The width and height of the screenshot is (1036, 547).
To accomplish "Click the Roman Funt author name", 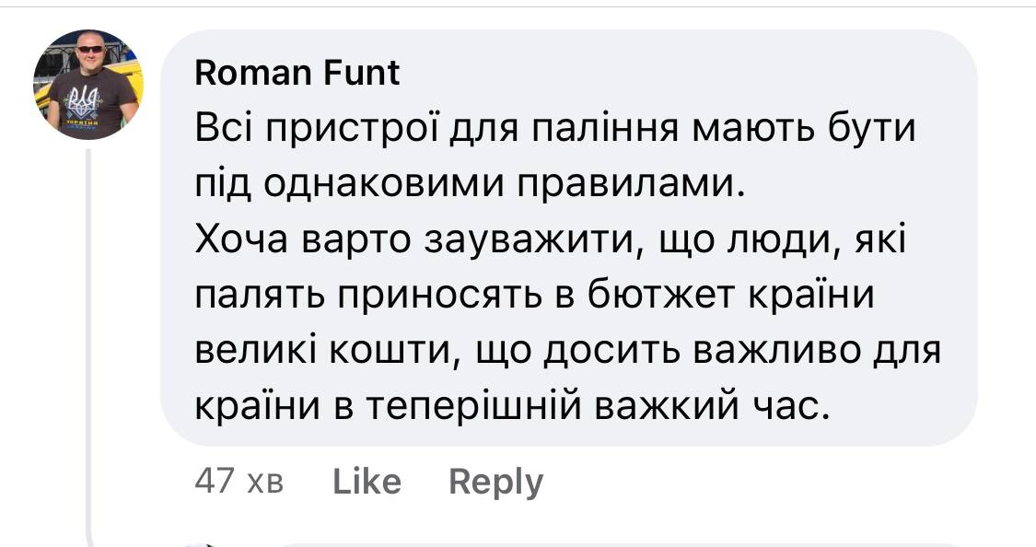I will 297,73.
